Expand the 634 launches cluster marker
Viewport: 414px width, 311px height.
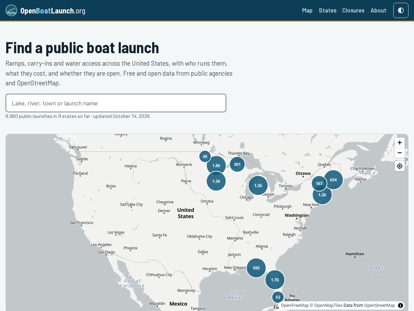[x=333, y=180]
